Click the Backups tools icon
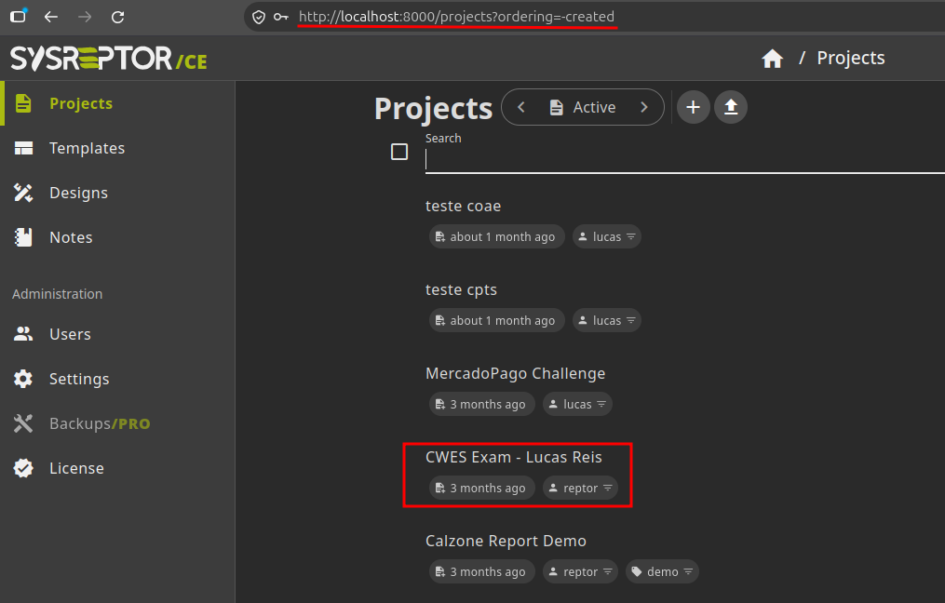945x603 pixels. pos(23,423)
